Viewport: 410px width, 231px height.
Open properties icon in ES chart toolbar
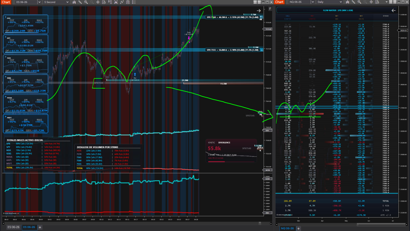click(128, 2)
